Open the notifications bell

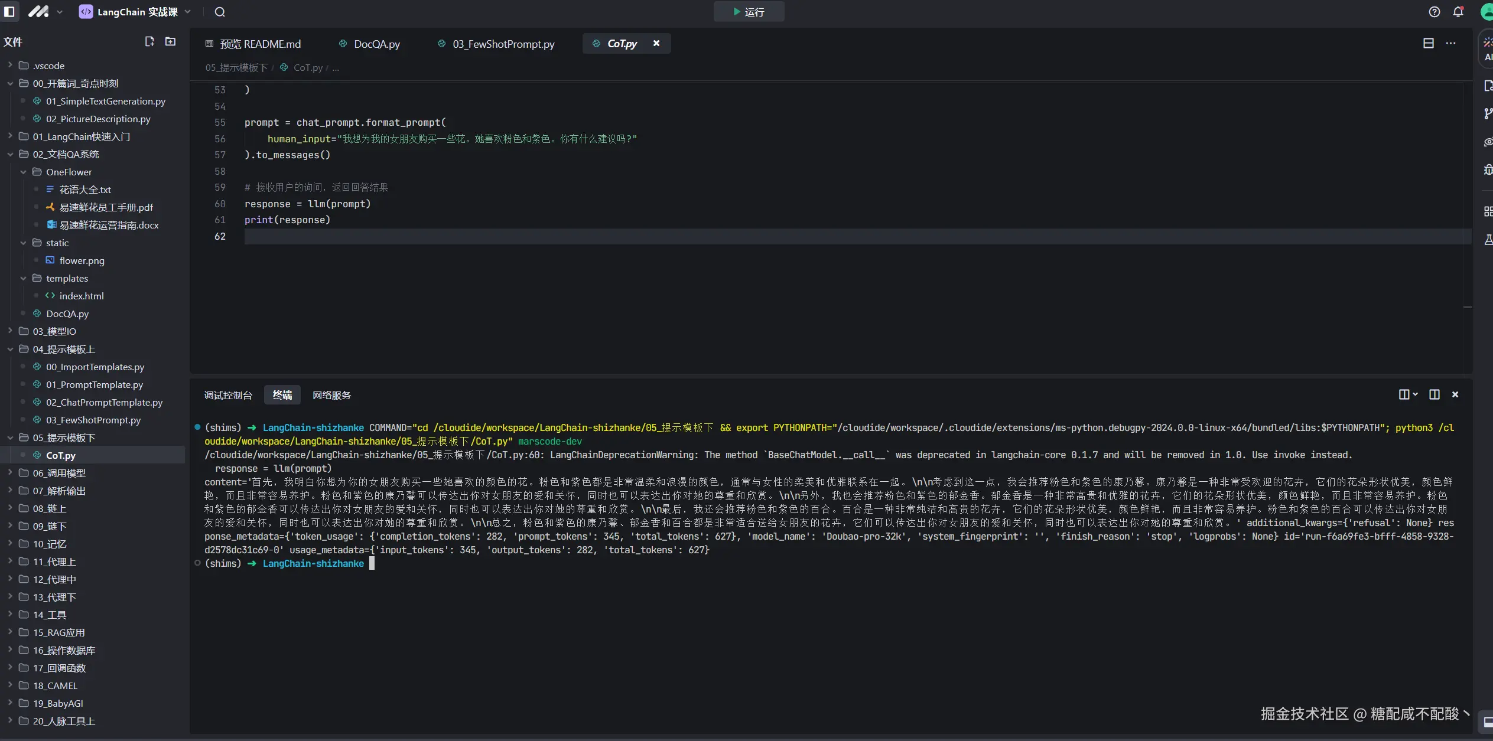click(1458, 12)
